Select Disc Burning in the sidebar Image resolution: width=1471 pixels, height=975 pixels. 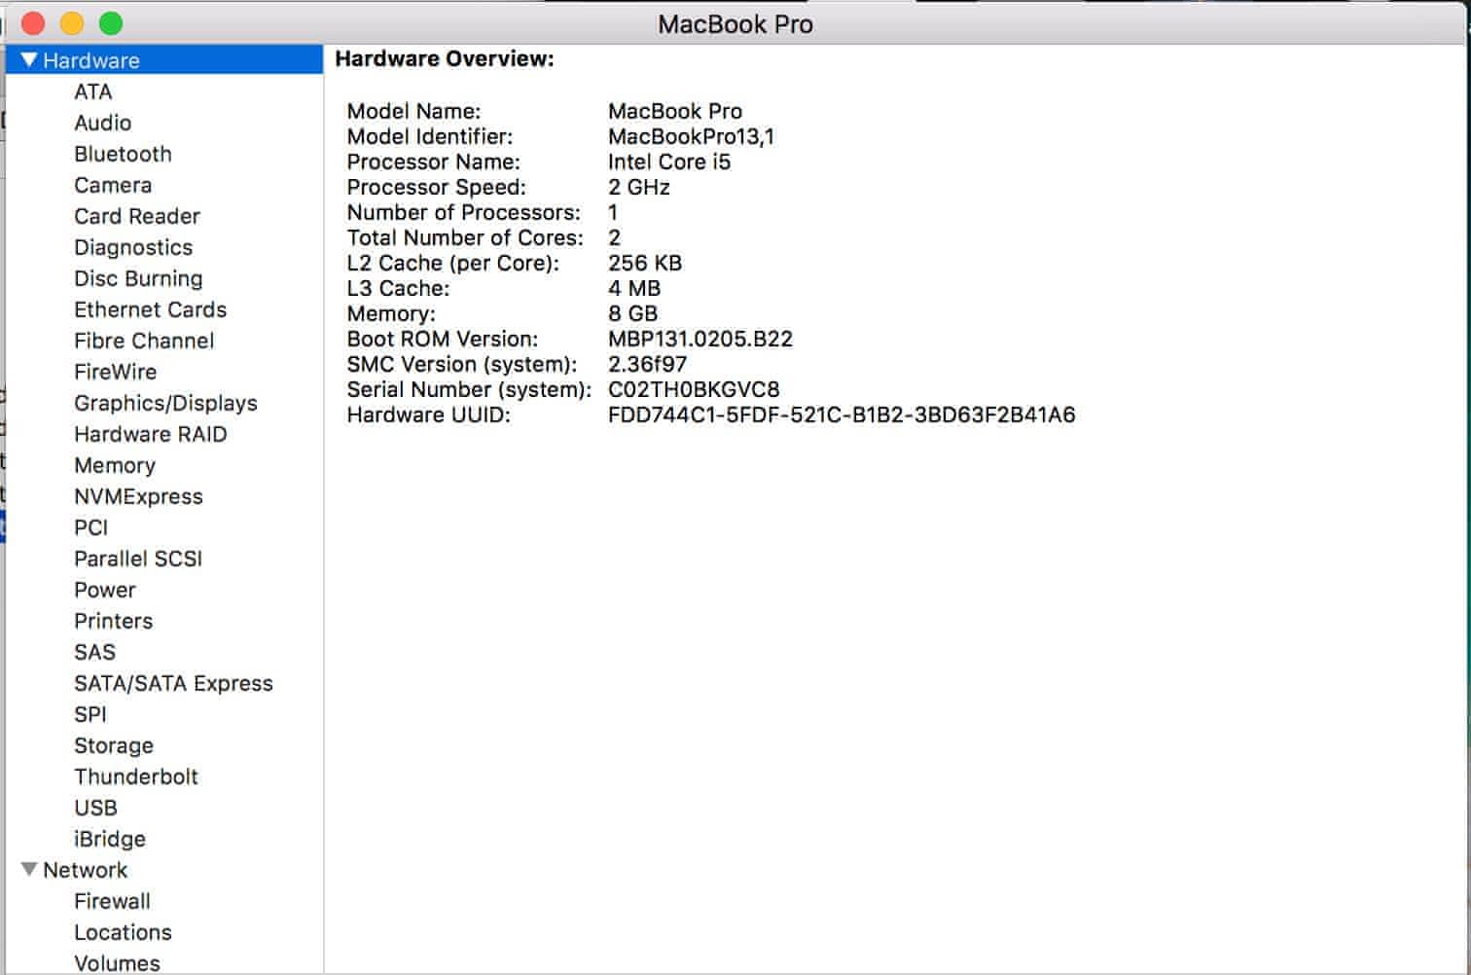138,278
